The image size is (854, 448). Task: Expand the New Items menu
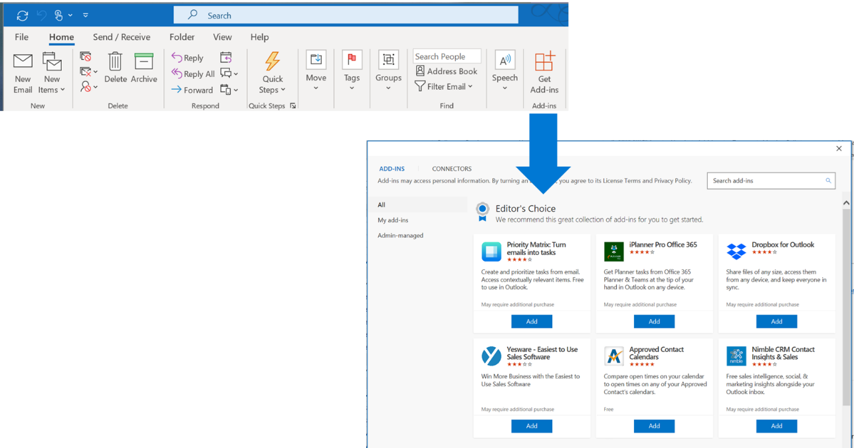click(x=52, y=73)
